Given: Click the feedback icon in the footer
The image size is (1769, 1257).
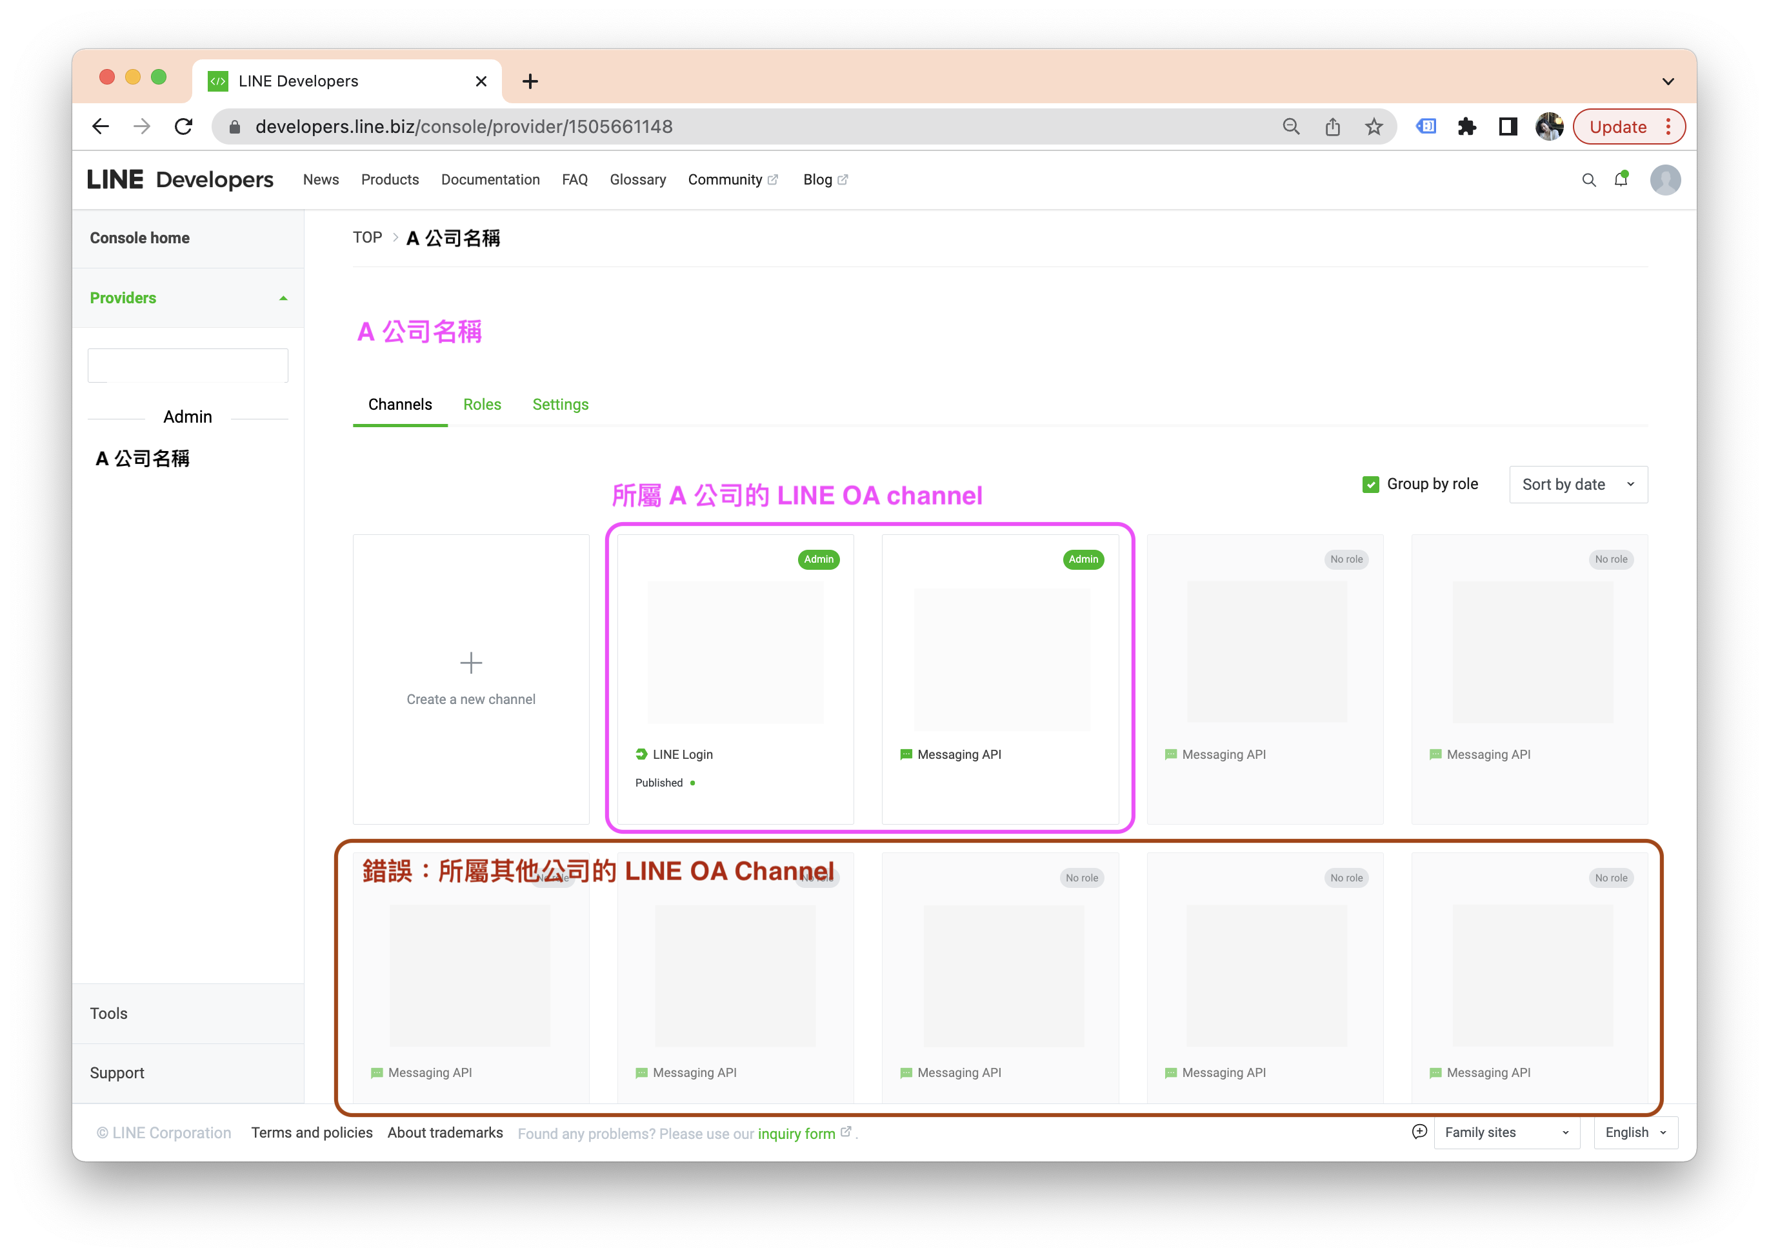Looking at the screenshot, I should 1419,1132.
